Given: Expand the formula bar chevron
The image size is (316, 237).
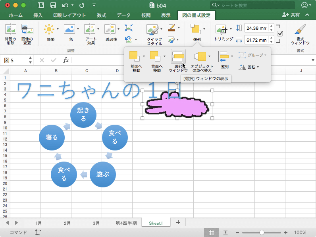Looking at the screenshot, I should (x=313, y=60).
